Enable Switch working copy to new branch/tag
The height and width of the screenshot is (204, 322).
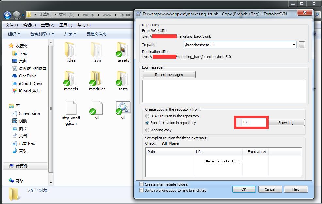141,190
